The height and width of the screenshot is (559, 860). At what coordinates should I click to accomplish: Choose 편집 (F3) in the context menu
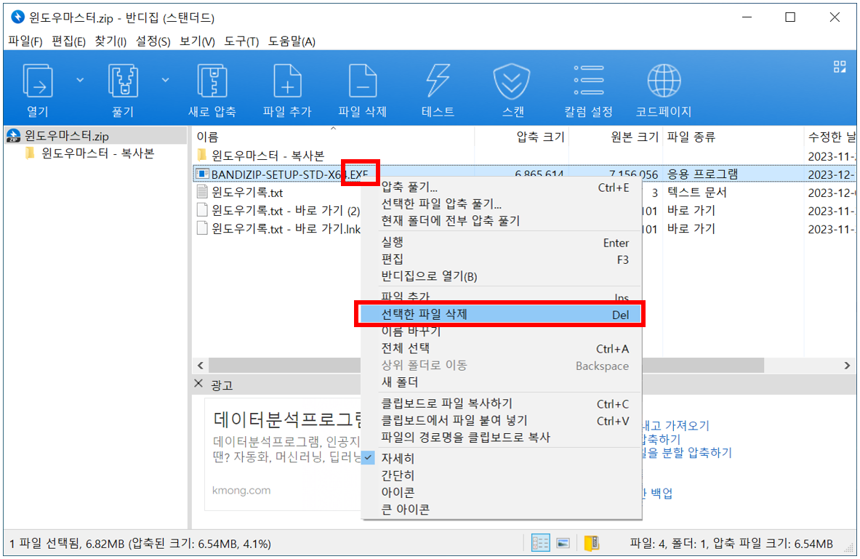coord(502,260)
